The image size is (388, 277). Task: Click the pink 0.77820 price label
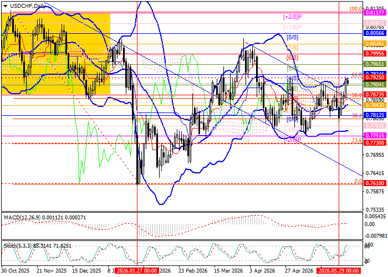click(x=376, y=126)
